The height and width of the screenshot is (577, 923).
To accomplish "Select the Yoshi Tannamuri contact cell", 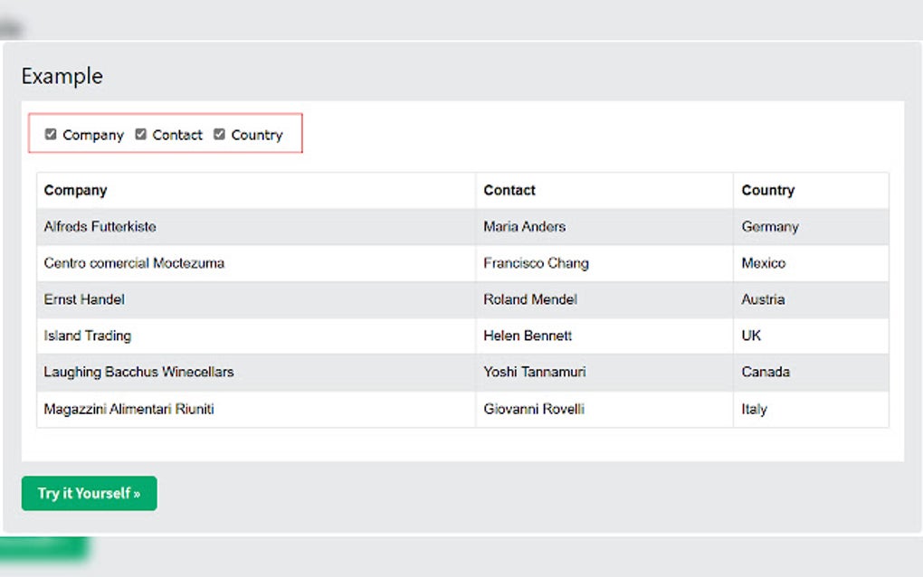I will coord(533,372).
